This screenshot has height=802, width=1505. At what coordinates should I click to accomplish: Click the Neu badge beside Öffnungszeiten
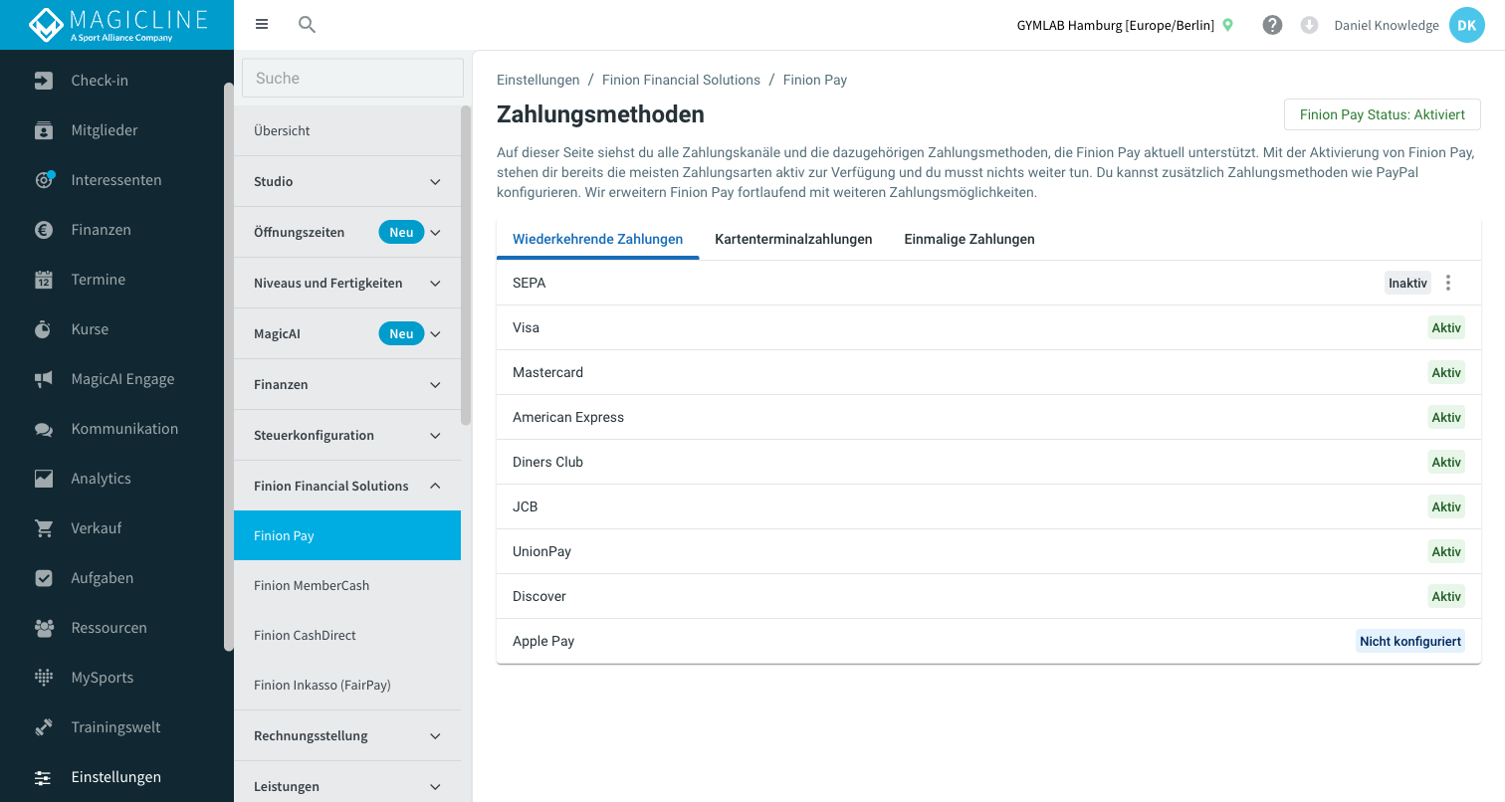pos(401,232)
